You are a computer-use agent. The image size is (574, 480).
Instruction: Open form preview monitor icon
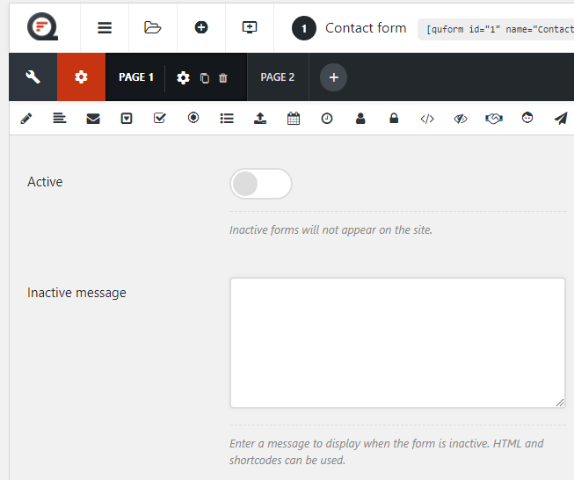(250, 27)
